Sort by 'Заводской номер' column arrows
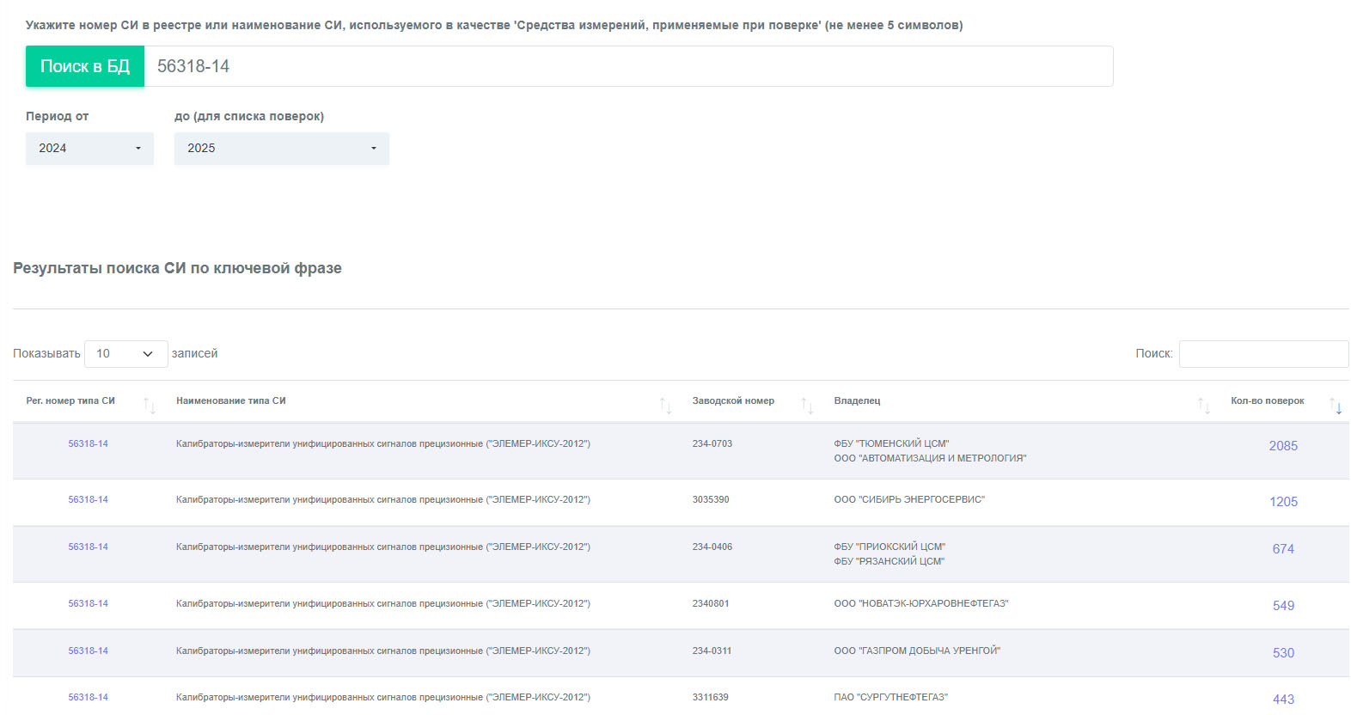The height and width of the screenshot is (715, 1351). (808, 406)
